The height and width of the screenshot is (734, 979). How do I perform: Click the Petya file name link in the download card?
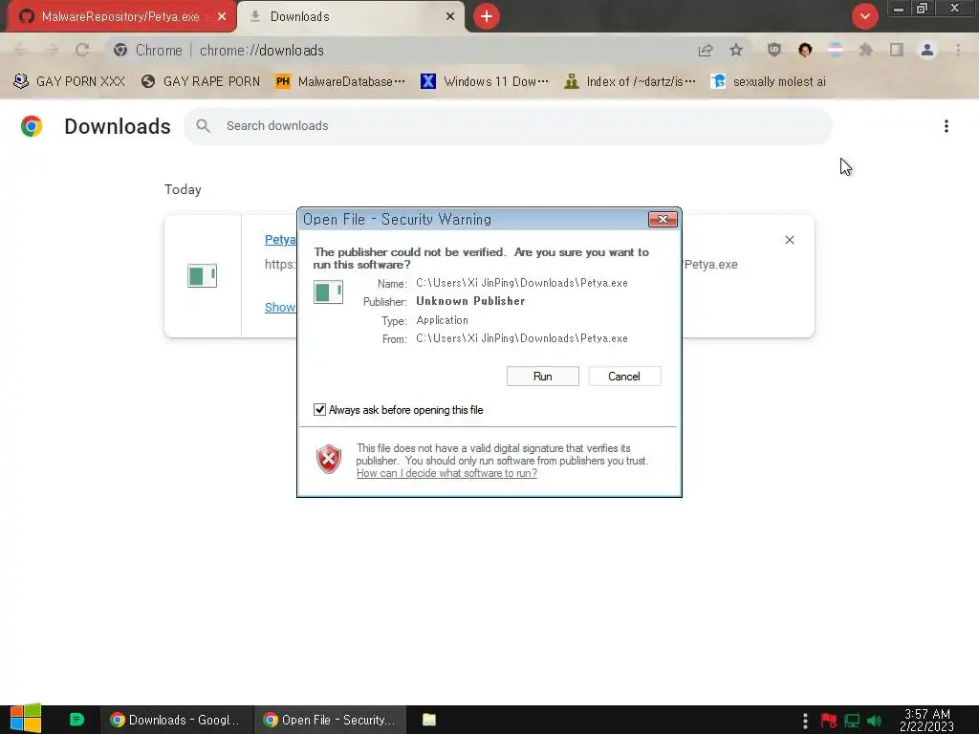[280, 240]
